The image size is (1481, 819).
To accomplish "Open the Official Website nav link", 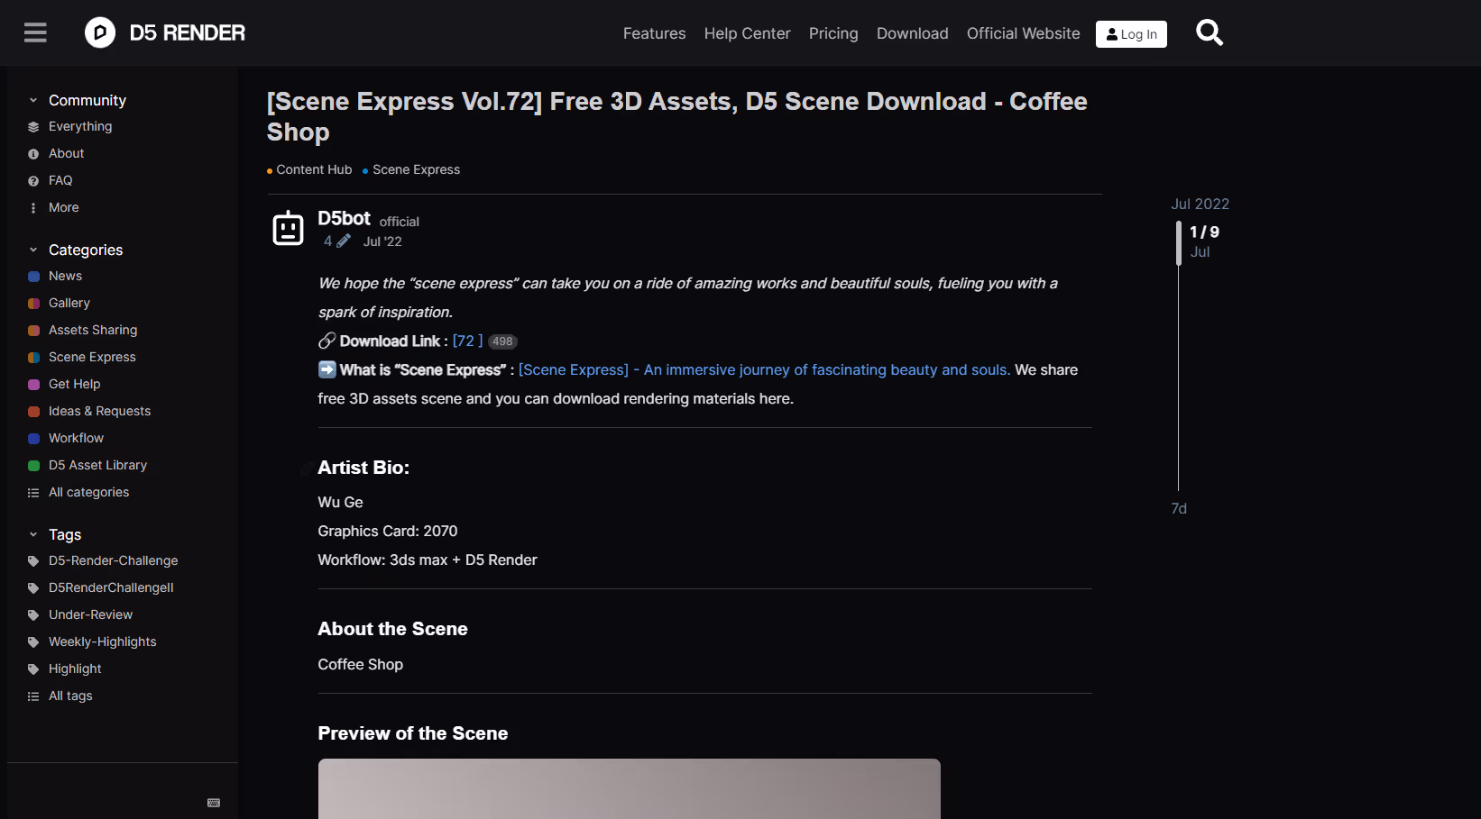I will (1023, 33).
